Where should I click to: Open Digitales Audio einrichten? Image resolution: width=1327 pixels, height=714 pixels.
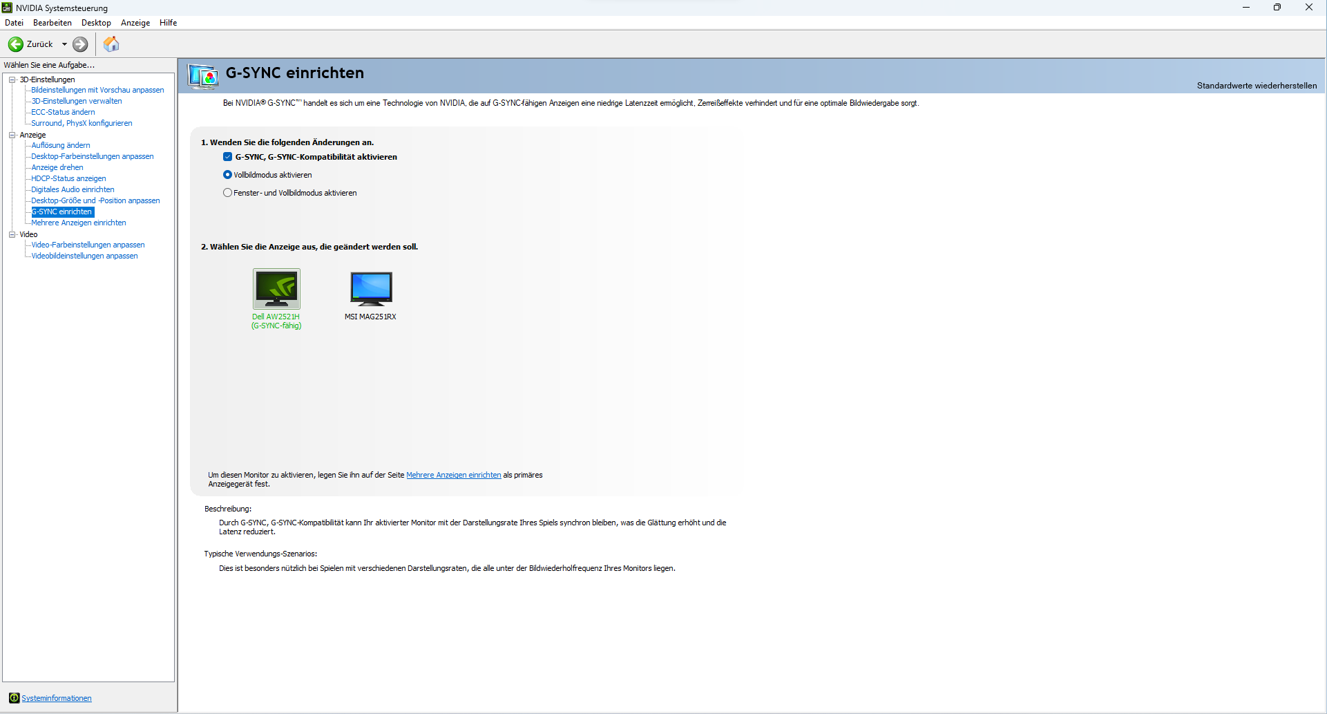73,189
